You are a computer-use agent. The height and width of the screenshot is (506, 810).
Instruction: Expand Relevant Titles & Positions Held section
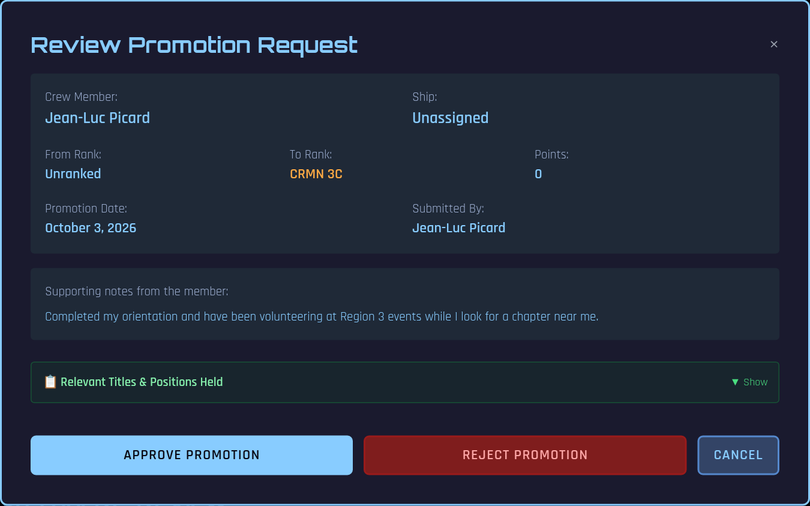coord(404,382)
